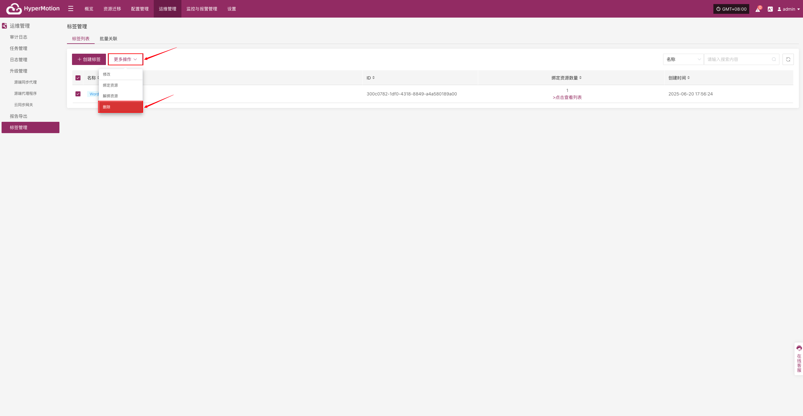The height and width of the screenshot is (416, 803).
Task: Click the creation time 2025-06-20 17:56:24
Action: pyautogui.click(x=690, y=94)
